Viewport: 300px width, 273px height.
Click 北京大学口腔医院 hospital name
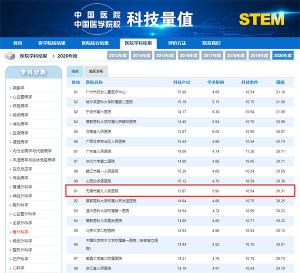point(100,230)
